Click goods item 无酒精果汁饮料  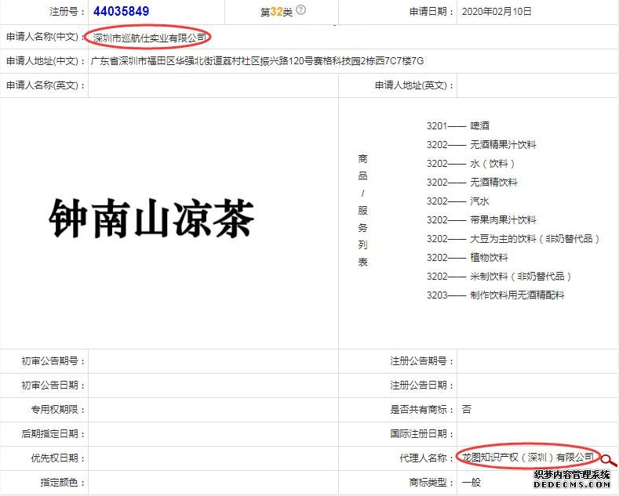click(x=503, y=145)
